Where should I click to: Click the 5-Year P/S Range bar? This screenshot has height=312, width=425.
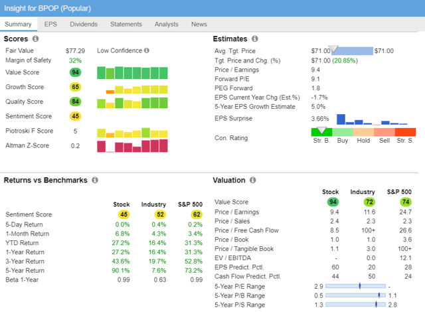click(x=356, y=305)
